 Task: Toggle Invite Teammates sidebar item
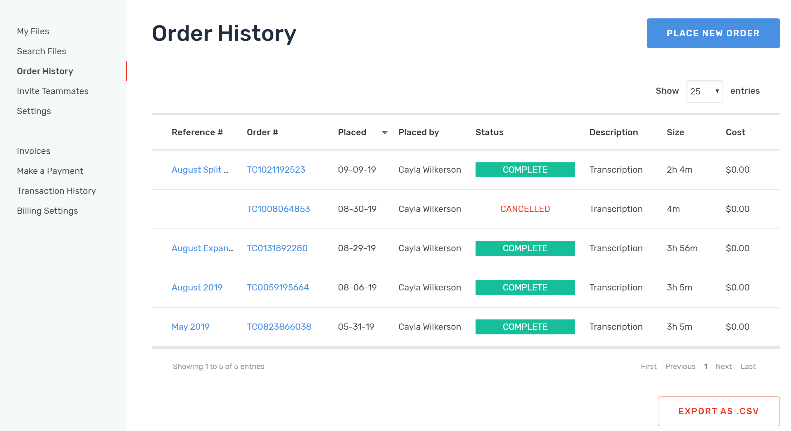click(x=53, y=91)
